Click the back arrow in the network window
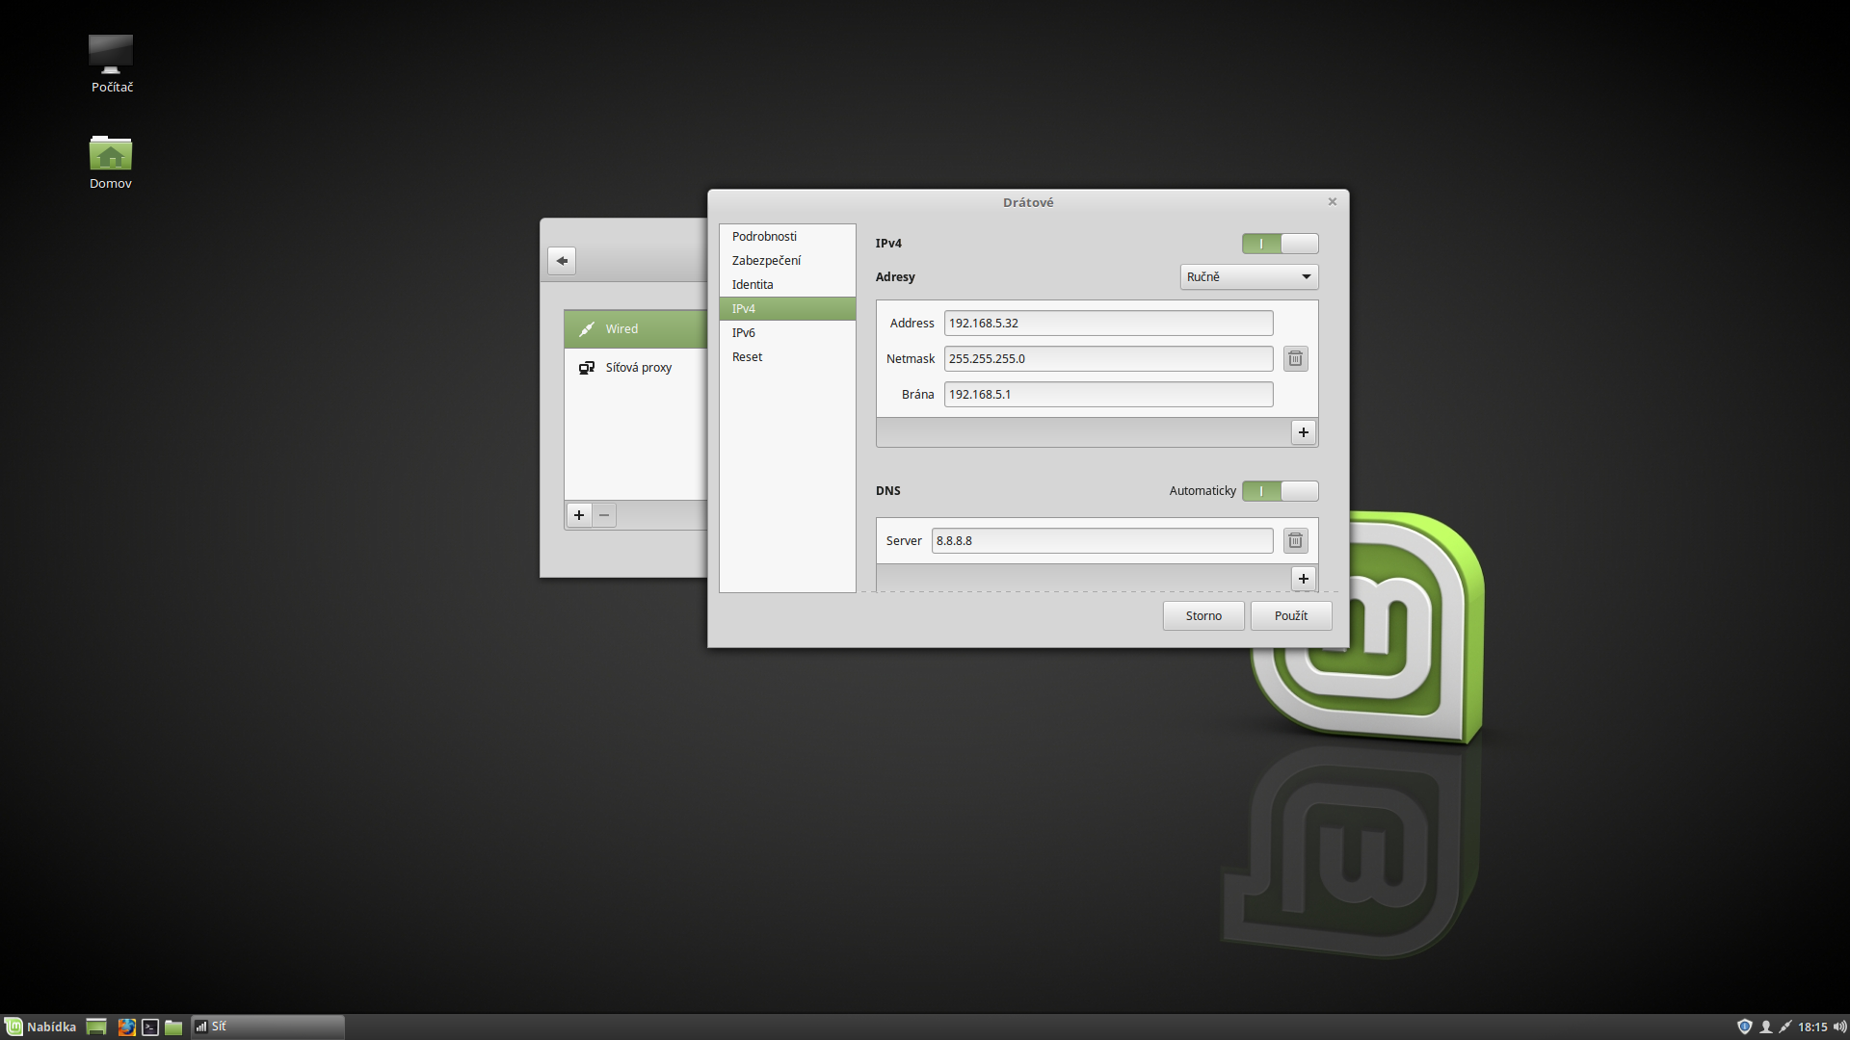The height and width of the screenshot is (1040, 1850). [562, 261]
